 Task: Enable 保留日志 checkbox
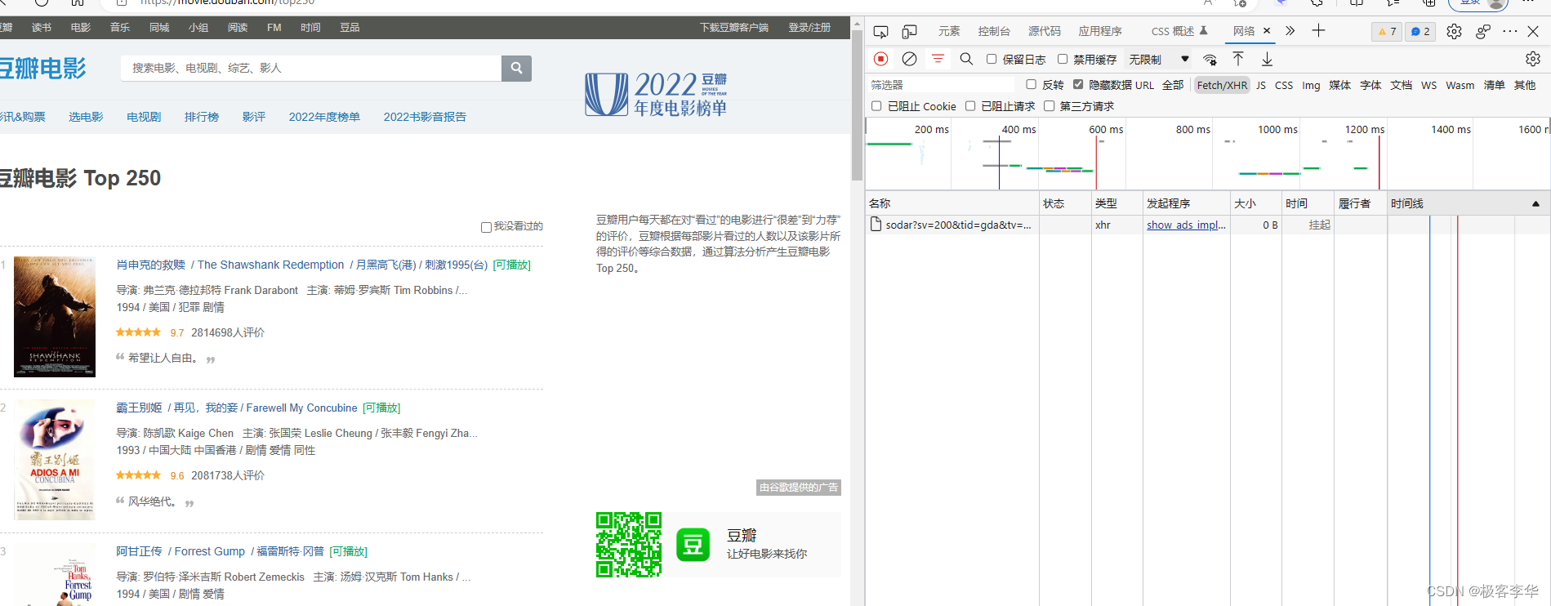(992, 59)
